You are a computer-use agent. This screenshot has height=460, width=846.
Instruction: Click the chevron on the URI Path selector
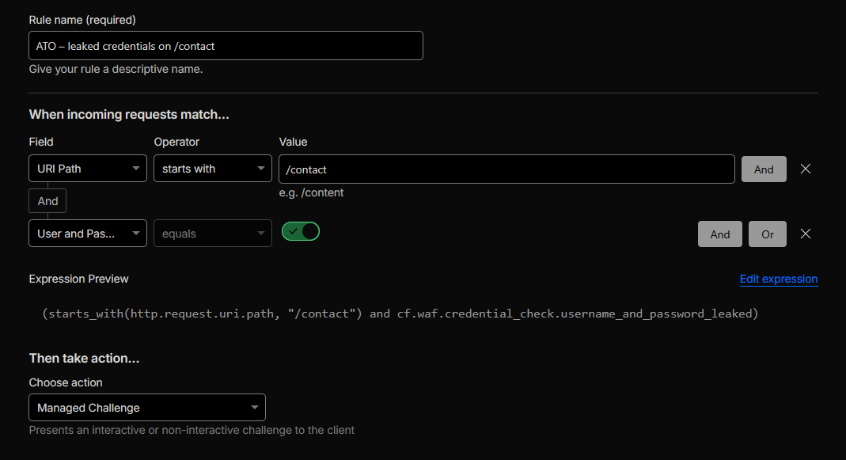136,169
